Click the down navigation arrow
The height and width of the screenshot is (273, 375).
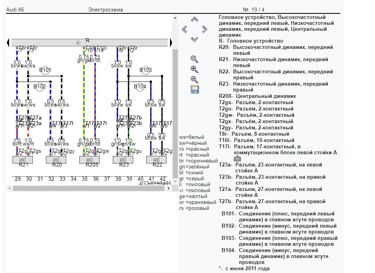pos(195,39)
